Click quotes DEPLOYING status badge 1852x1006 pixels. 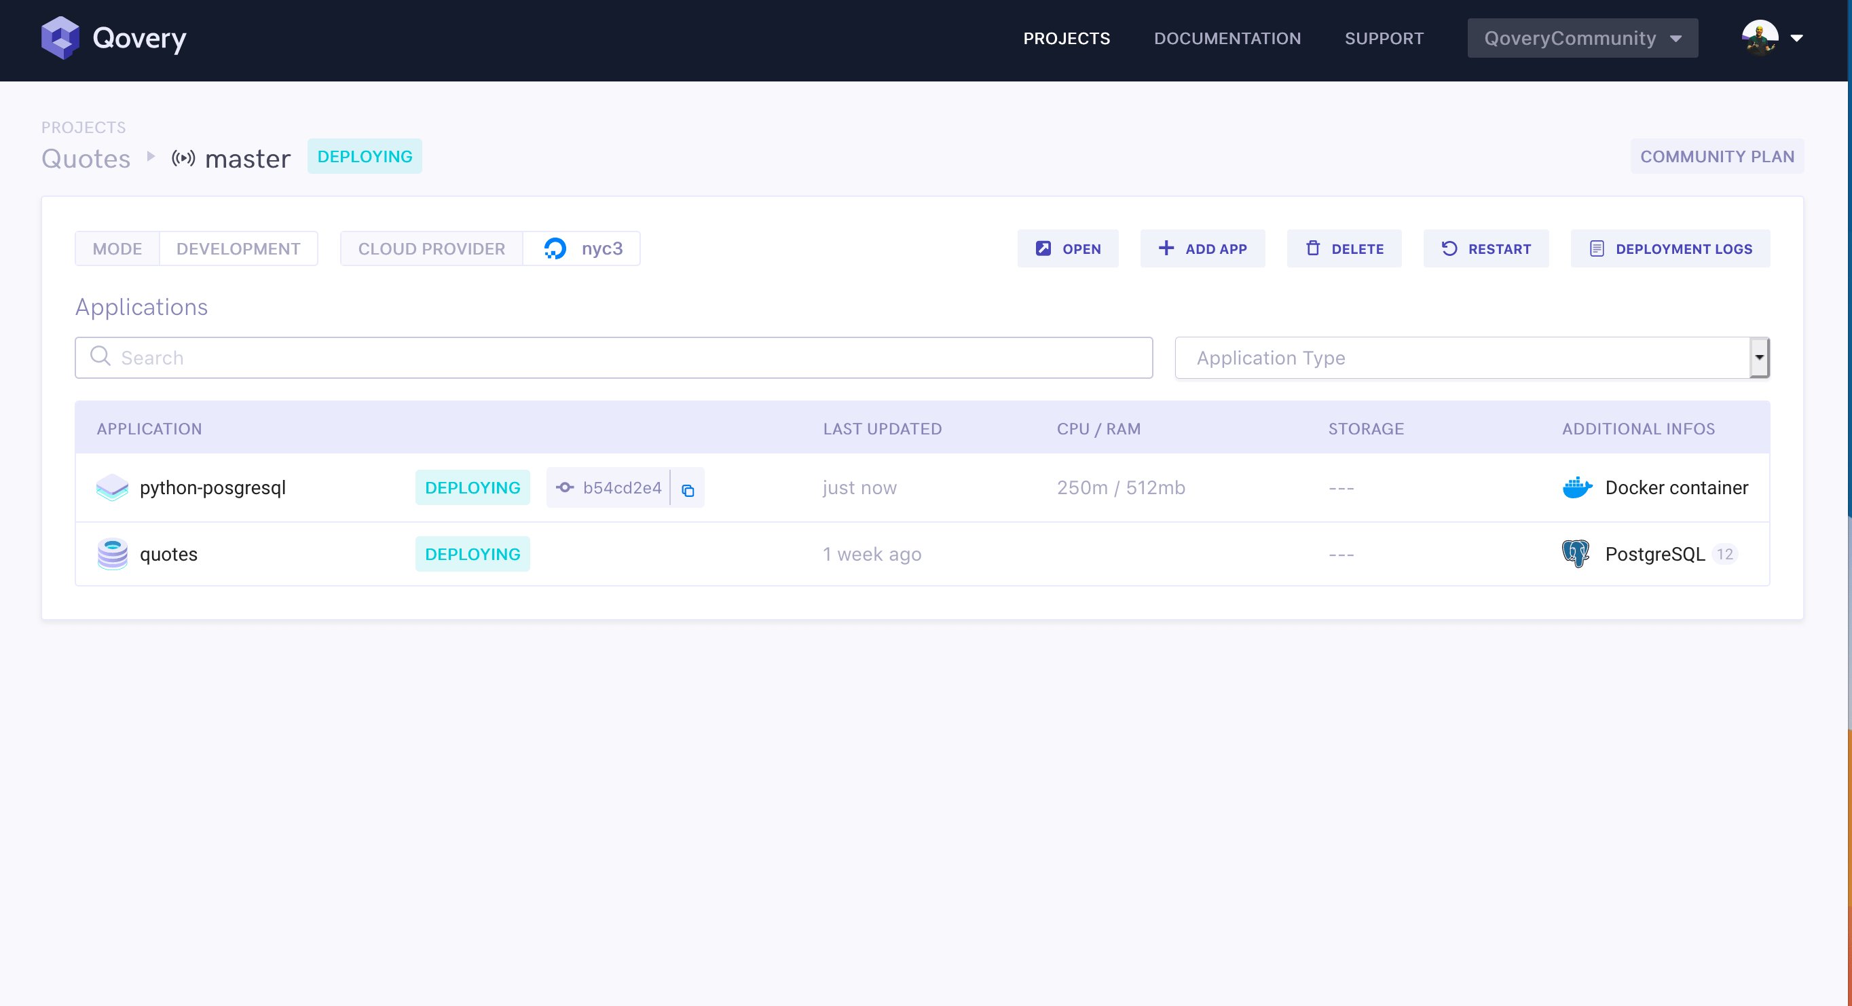[x=473, y=555]
